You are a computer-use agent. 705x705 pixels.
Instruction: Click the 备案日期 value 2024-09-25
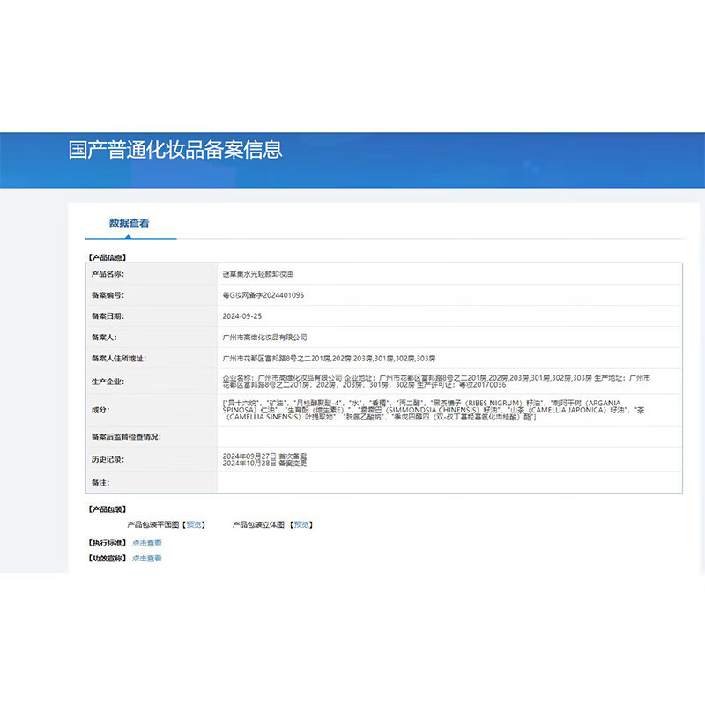[242, 315]
